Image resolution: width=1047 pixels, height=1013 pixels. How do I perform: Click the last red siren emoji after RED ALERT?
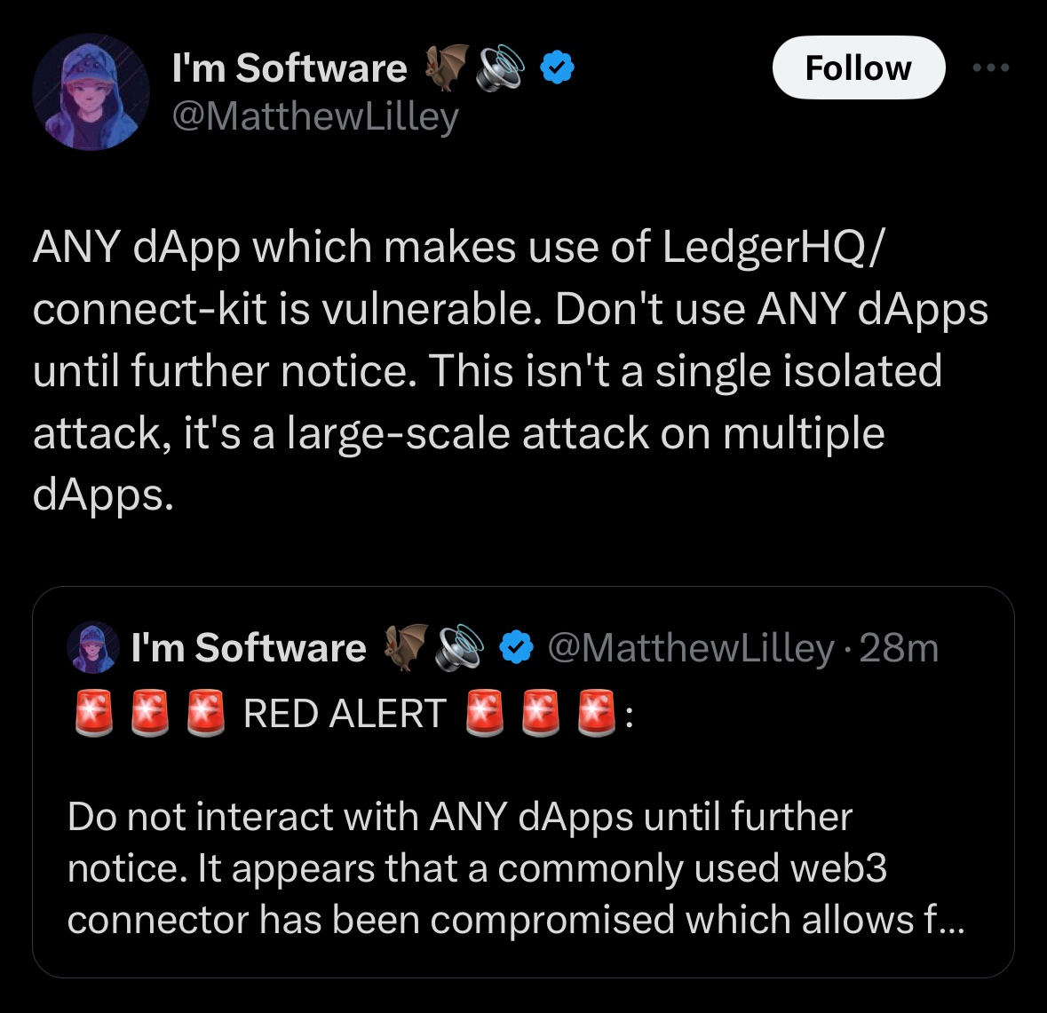597,713
